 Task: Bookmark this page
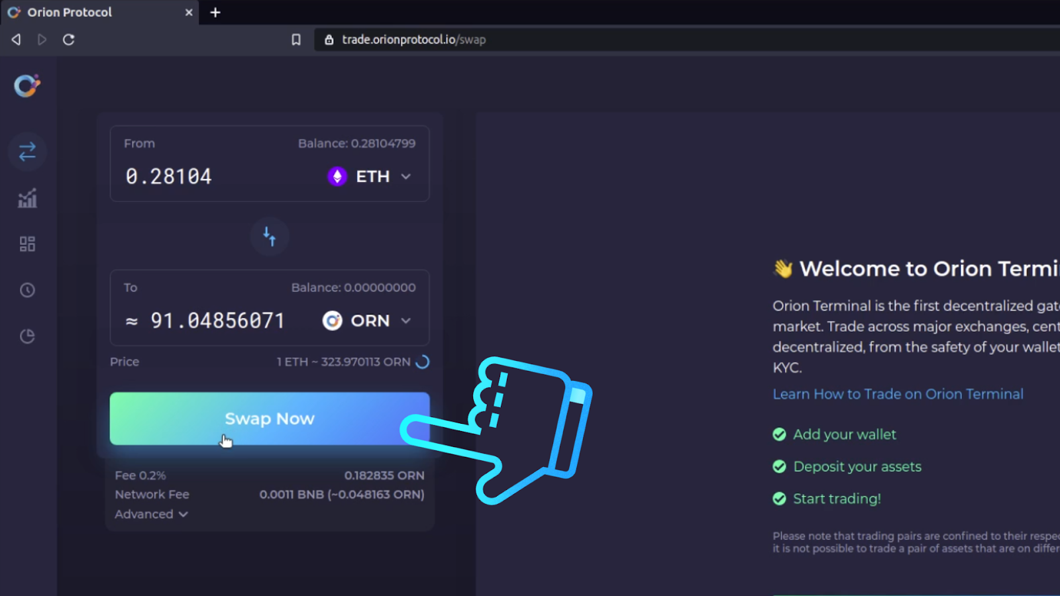[x=296, y=40]
